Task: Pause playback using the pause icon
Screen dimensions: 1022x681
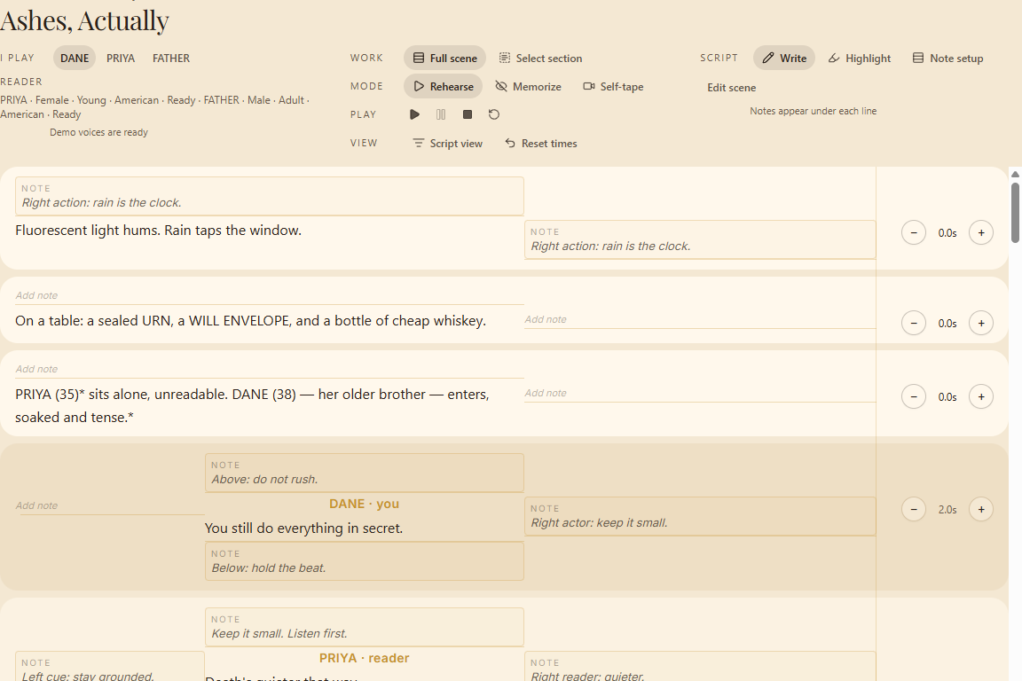Action: (441, 114)
